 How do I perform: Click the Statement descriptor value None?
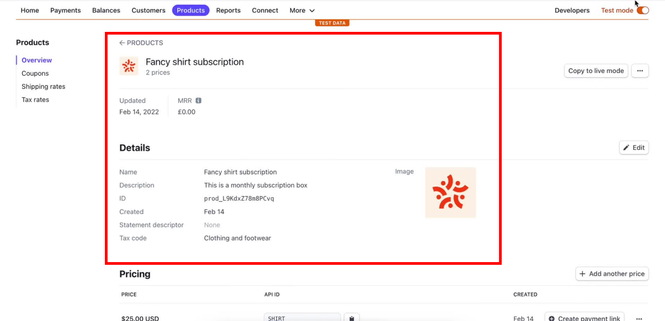[212, 225]
